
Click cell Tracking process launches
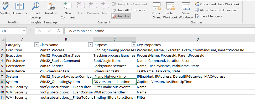[x=115, y=55]
